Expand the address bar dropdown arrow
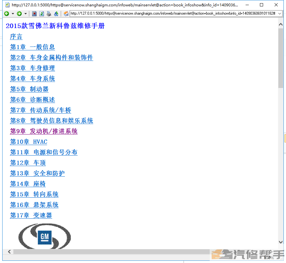This screenshot has width=286, height=263. click(x=280, y=13)
